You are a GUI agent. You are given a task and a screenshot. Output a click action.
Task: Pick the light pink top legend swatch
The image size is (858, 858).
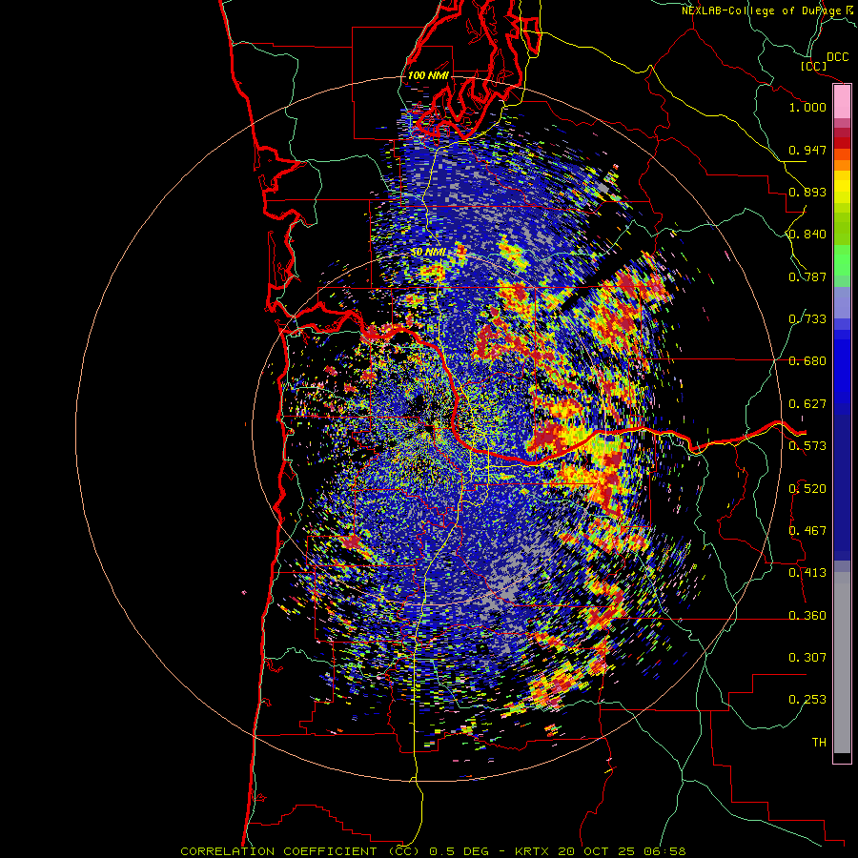(x=842, y=102)
